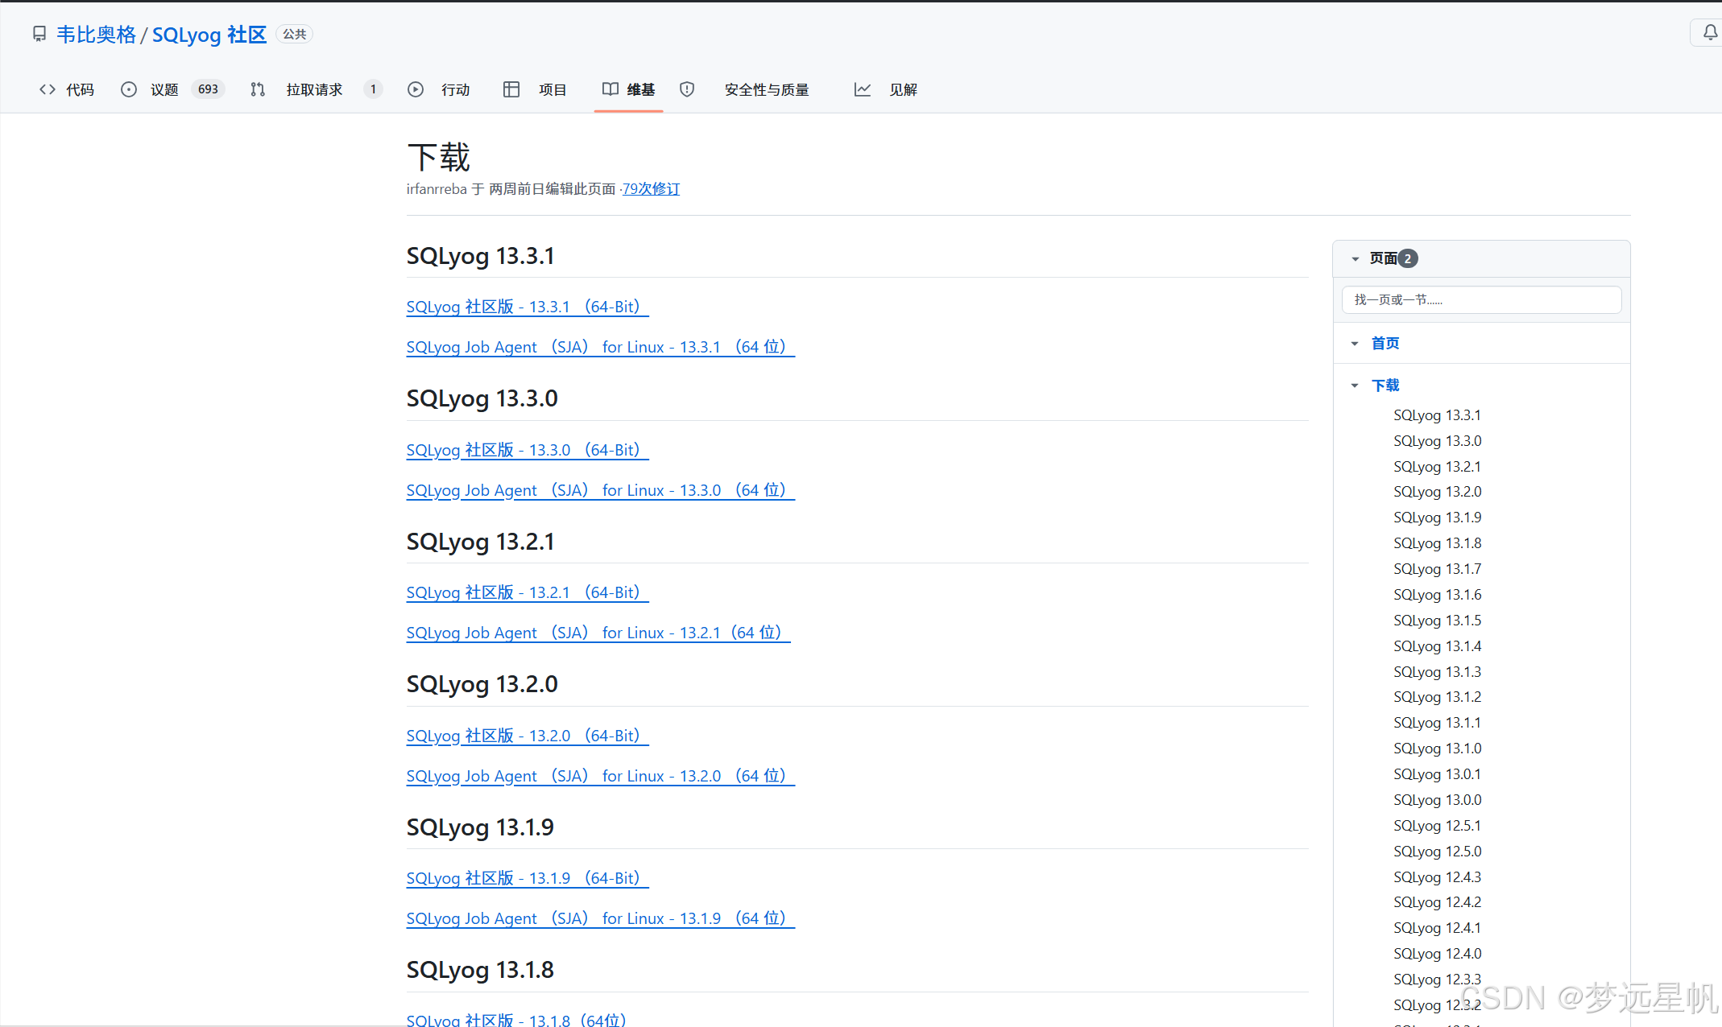Open the 代码 tab
Image resolution: width=1722 pixels, height=1027 pixels.
(80, 90)
